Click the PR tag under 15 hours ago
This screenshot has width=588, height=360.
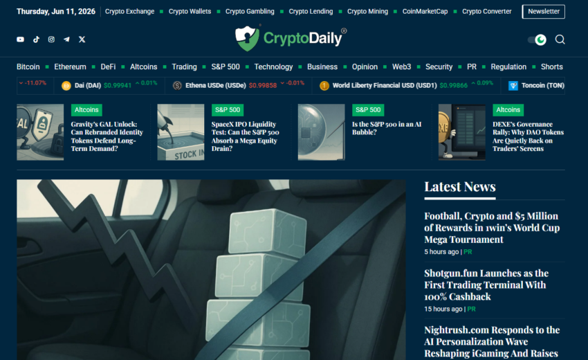click(x=471, y=309)
